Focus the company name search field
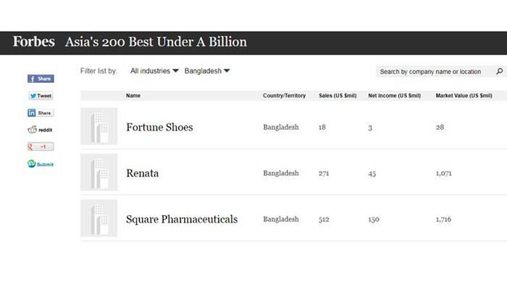This screenshot has width=507, height=290. pyautogui.click(x=435, y=72)
